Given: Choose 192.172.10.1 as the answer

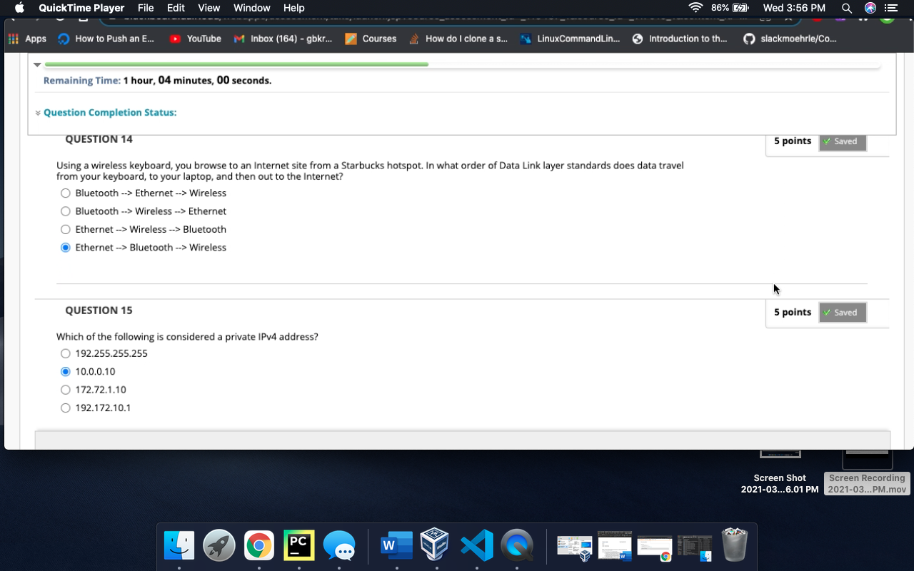Looking at the screenshot, I should click(66, 408).
